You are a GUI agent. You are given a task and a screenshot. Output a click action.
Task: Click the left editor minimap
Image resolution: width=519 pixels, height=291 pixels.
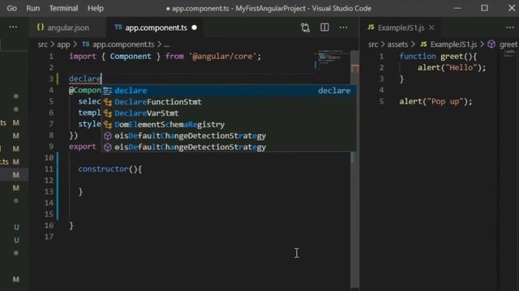(332, 59)
